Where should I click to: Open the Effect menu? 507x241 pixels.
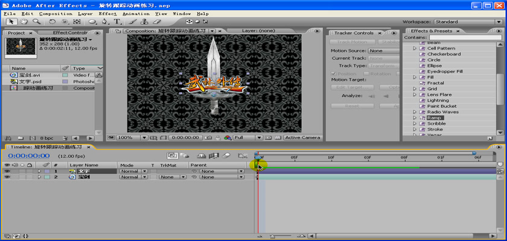(107, 14)
